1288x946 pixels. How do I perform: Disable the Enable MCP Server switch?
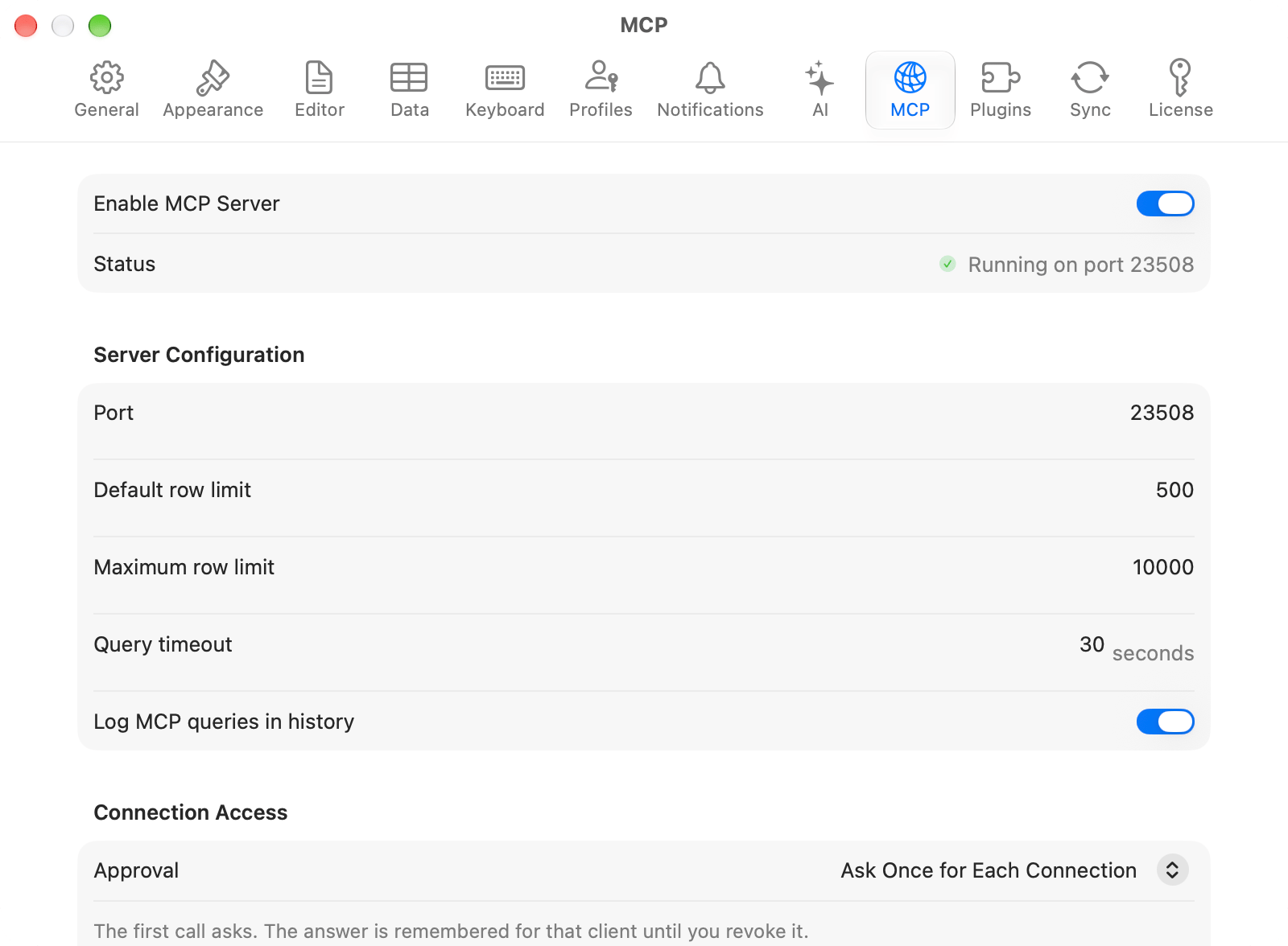(x=1165, y=204)
